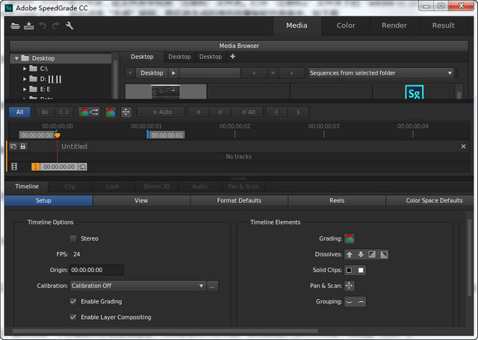Click the add keyframe diamond button
The width and height of the screenshot is (478, 340).
(199, 112)
